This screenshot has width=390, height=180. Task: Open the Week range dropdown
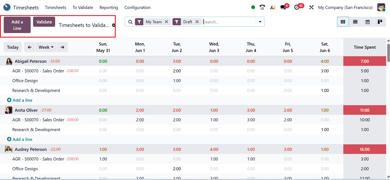46,47
